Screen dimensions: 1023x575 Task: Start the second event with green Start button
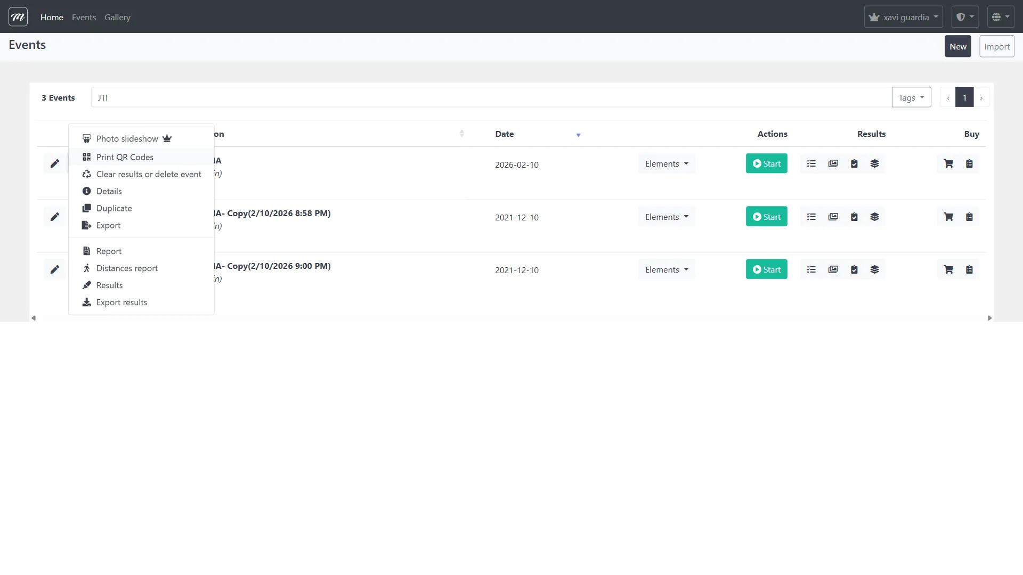[x=766, y=217]
